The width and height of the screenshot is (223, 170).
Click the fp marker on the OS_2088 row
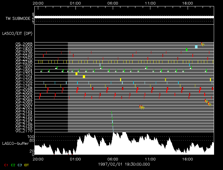(x=202, y=44)
